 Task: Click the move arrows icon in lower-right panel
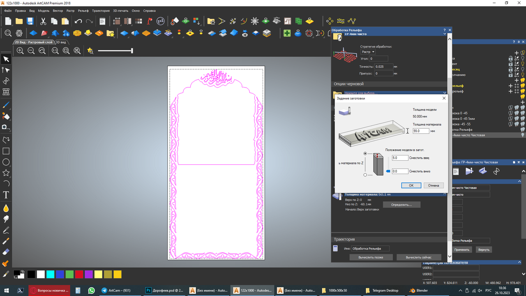coord(496,171)
